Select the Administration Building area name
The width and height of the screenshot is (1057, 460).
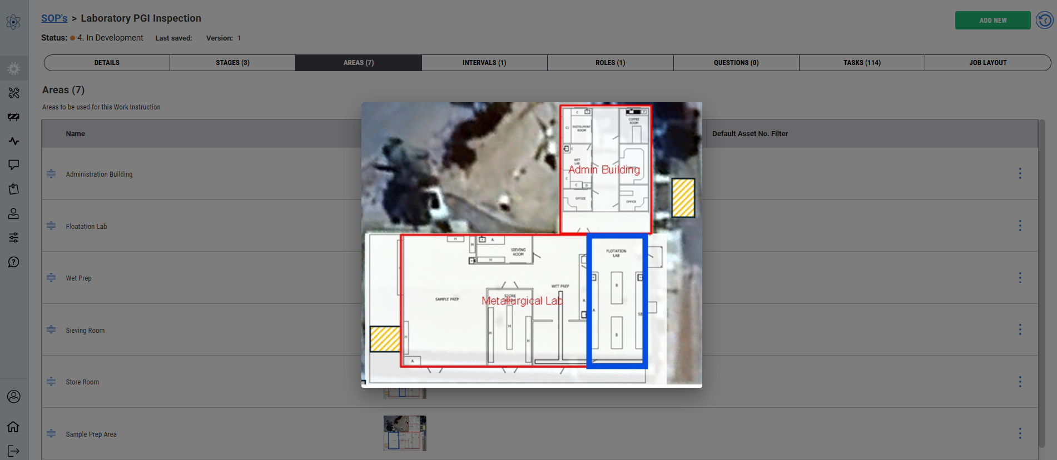[99, 174]
